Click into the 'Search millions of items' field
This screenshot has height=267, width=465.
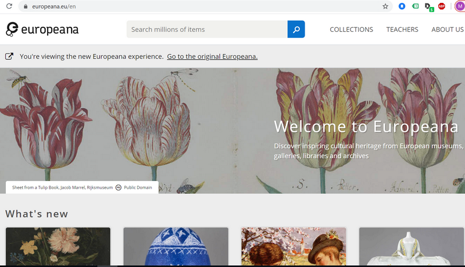tap(206, 30)
